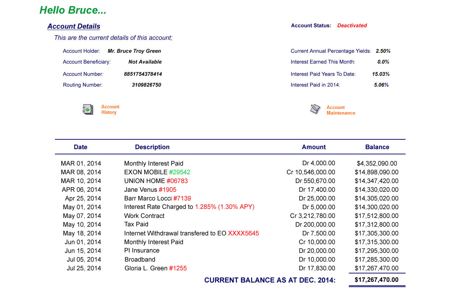Click the Date column header
The width and height of the screenshot is (472, 300).
click(x=80, y=147)
